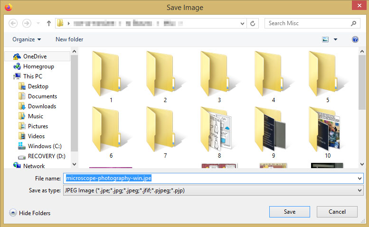The image size is (369, 227).
Task: Open the Save as type dropdown
Action: [x=359, y=190]
